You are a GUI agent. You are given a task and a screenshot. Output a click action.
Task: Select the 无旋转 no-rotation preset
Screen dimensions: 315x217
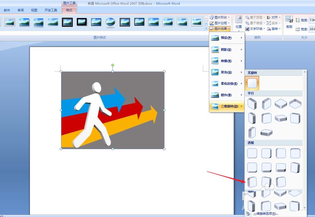(x=252, y=83)
